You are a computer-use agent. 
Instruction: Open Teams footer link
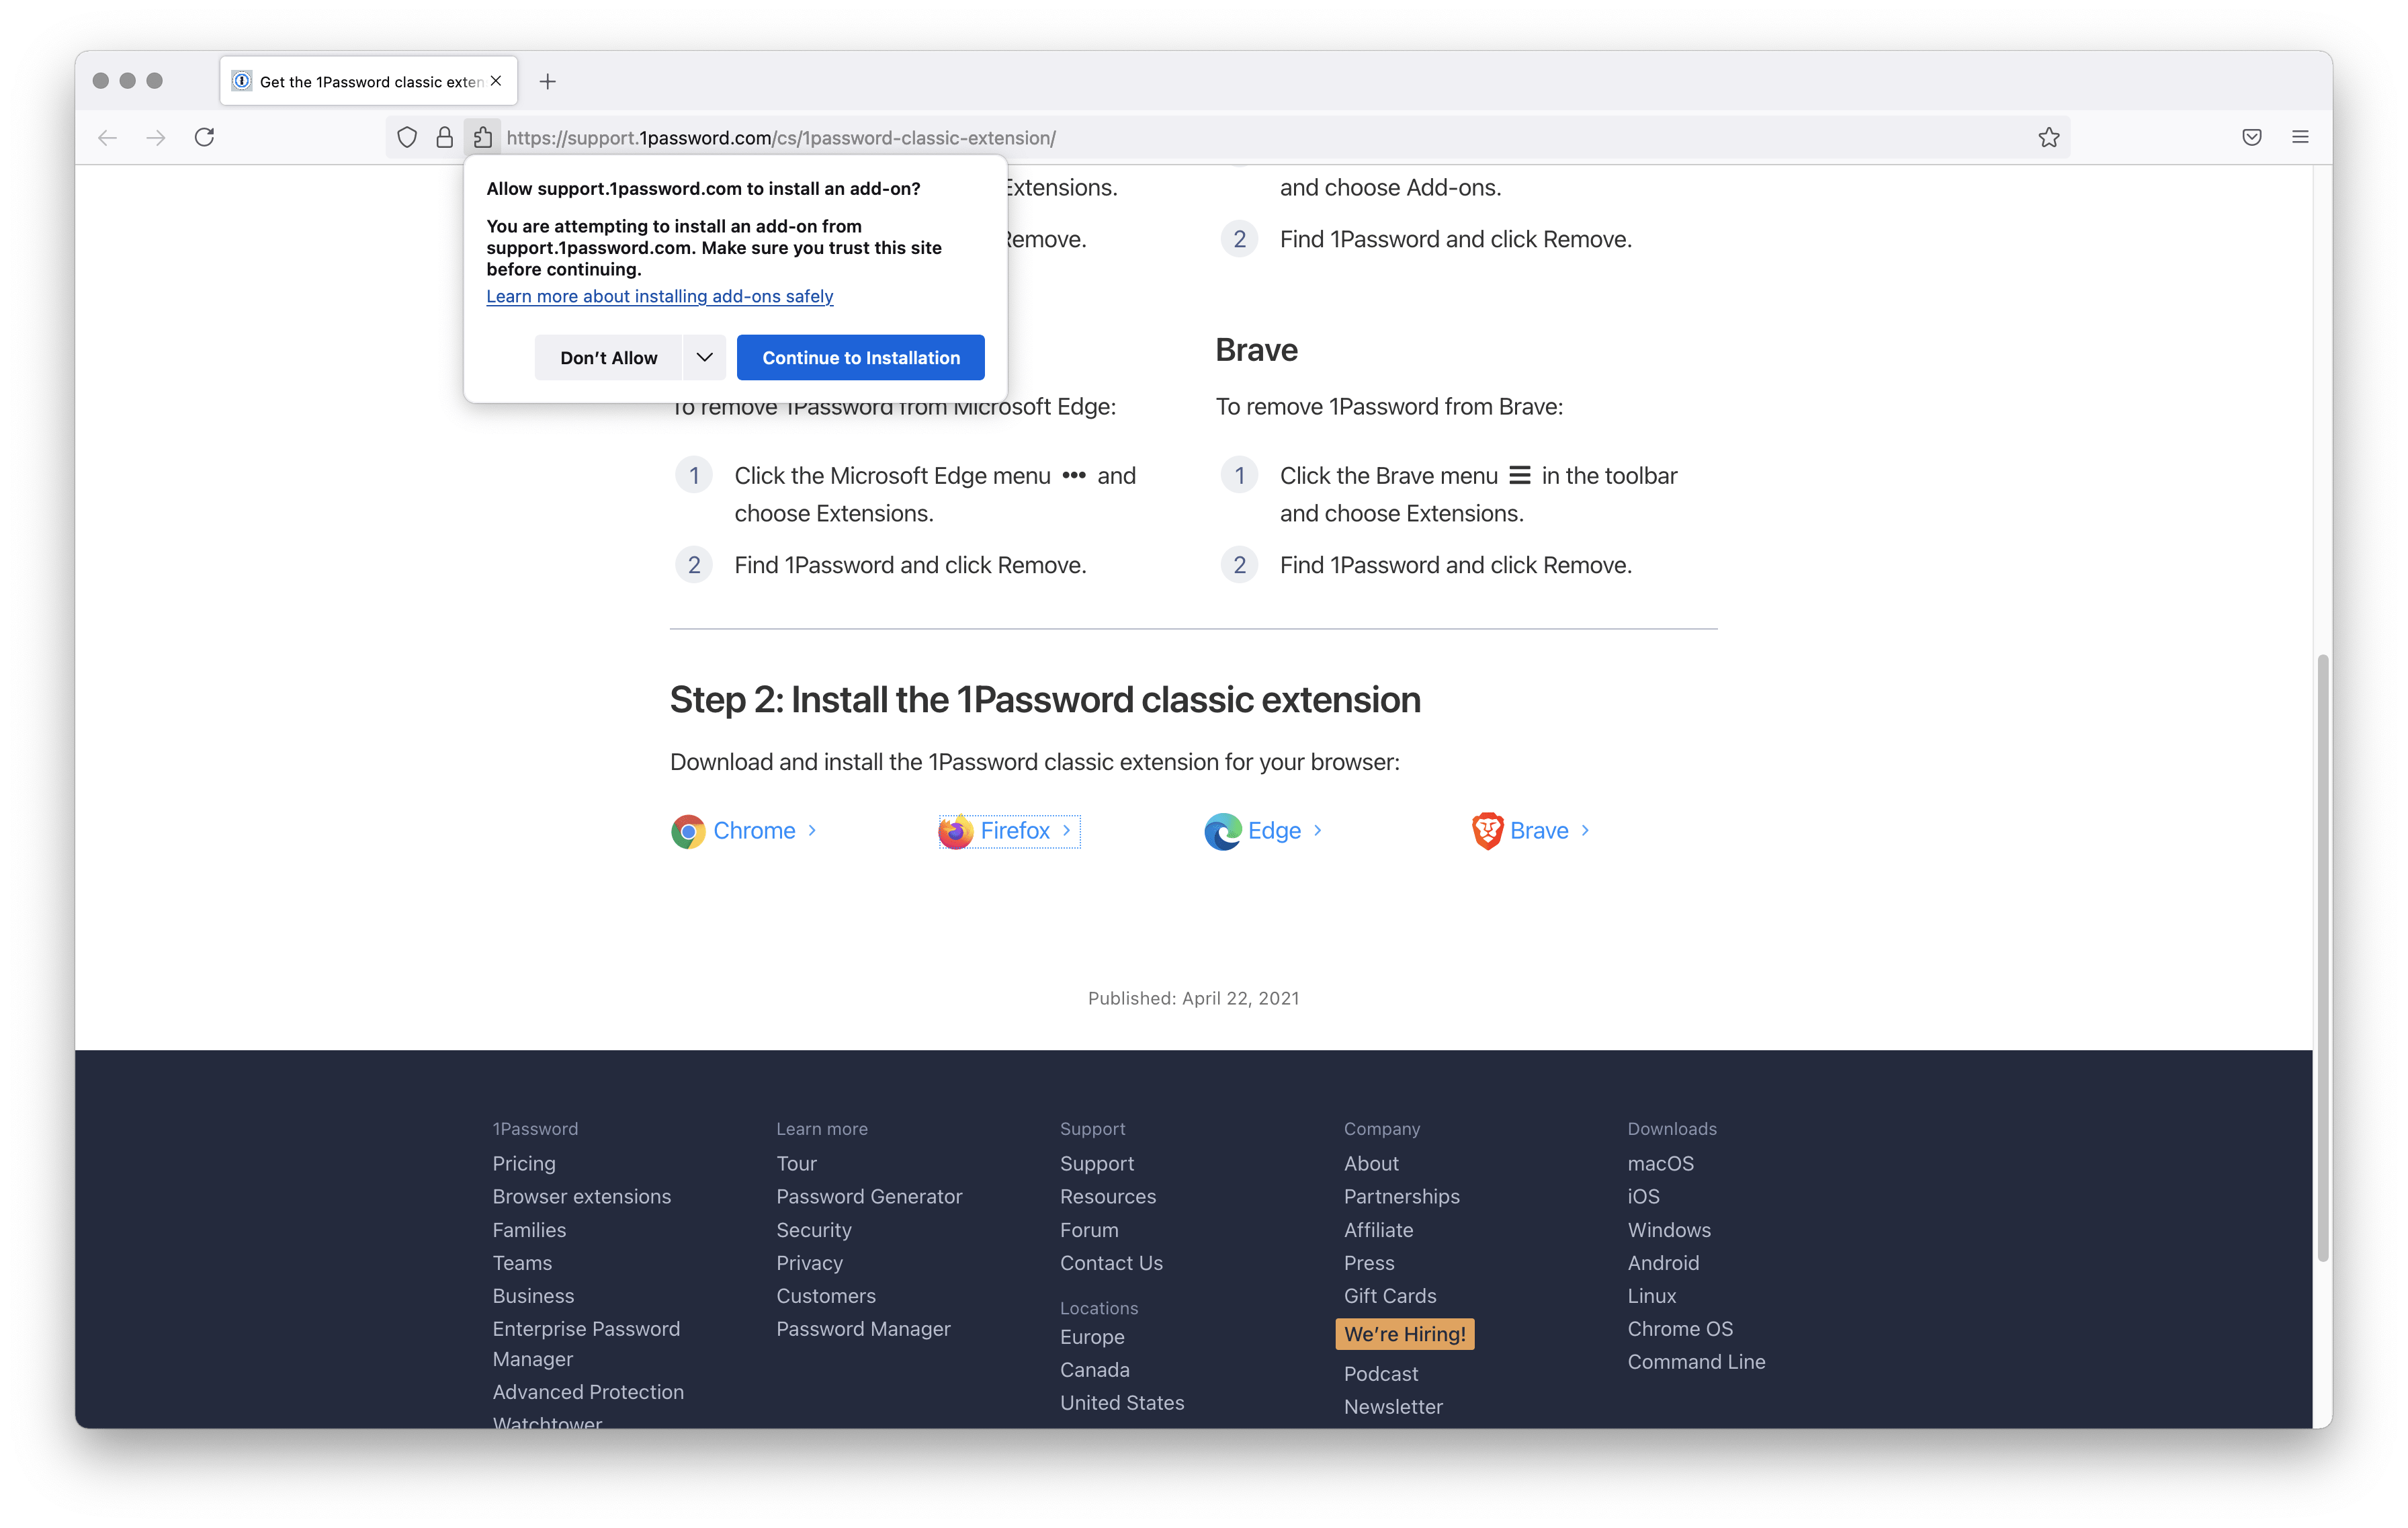pyautogui.click(x=522, y=1263)
